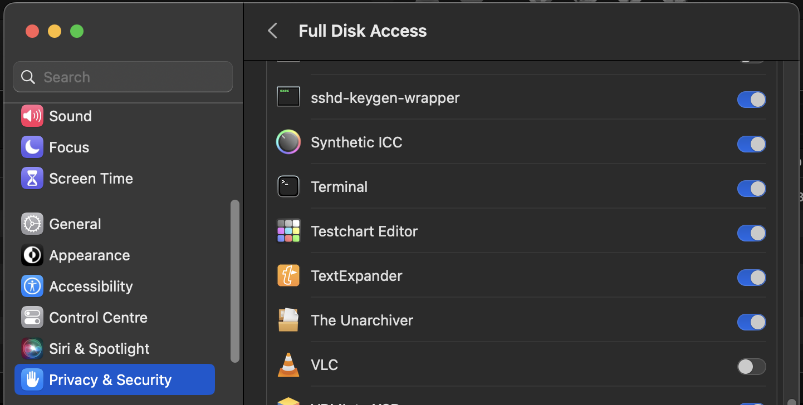
Task: Toggle off The Unarchiver access switch
Action: tap(751, 322)
